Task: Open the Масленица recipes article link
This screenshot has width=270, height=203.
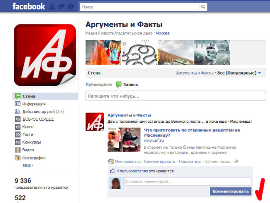Action: coord(191,132)
